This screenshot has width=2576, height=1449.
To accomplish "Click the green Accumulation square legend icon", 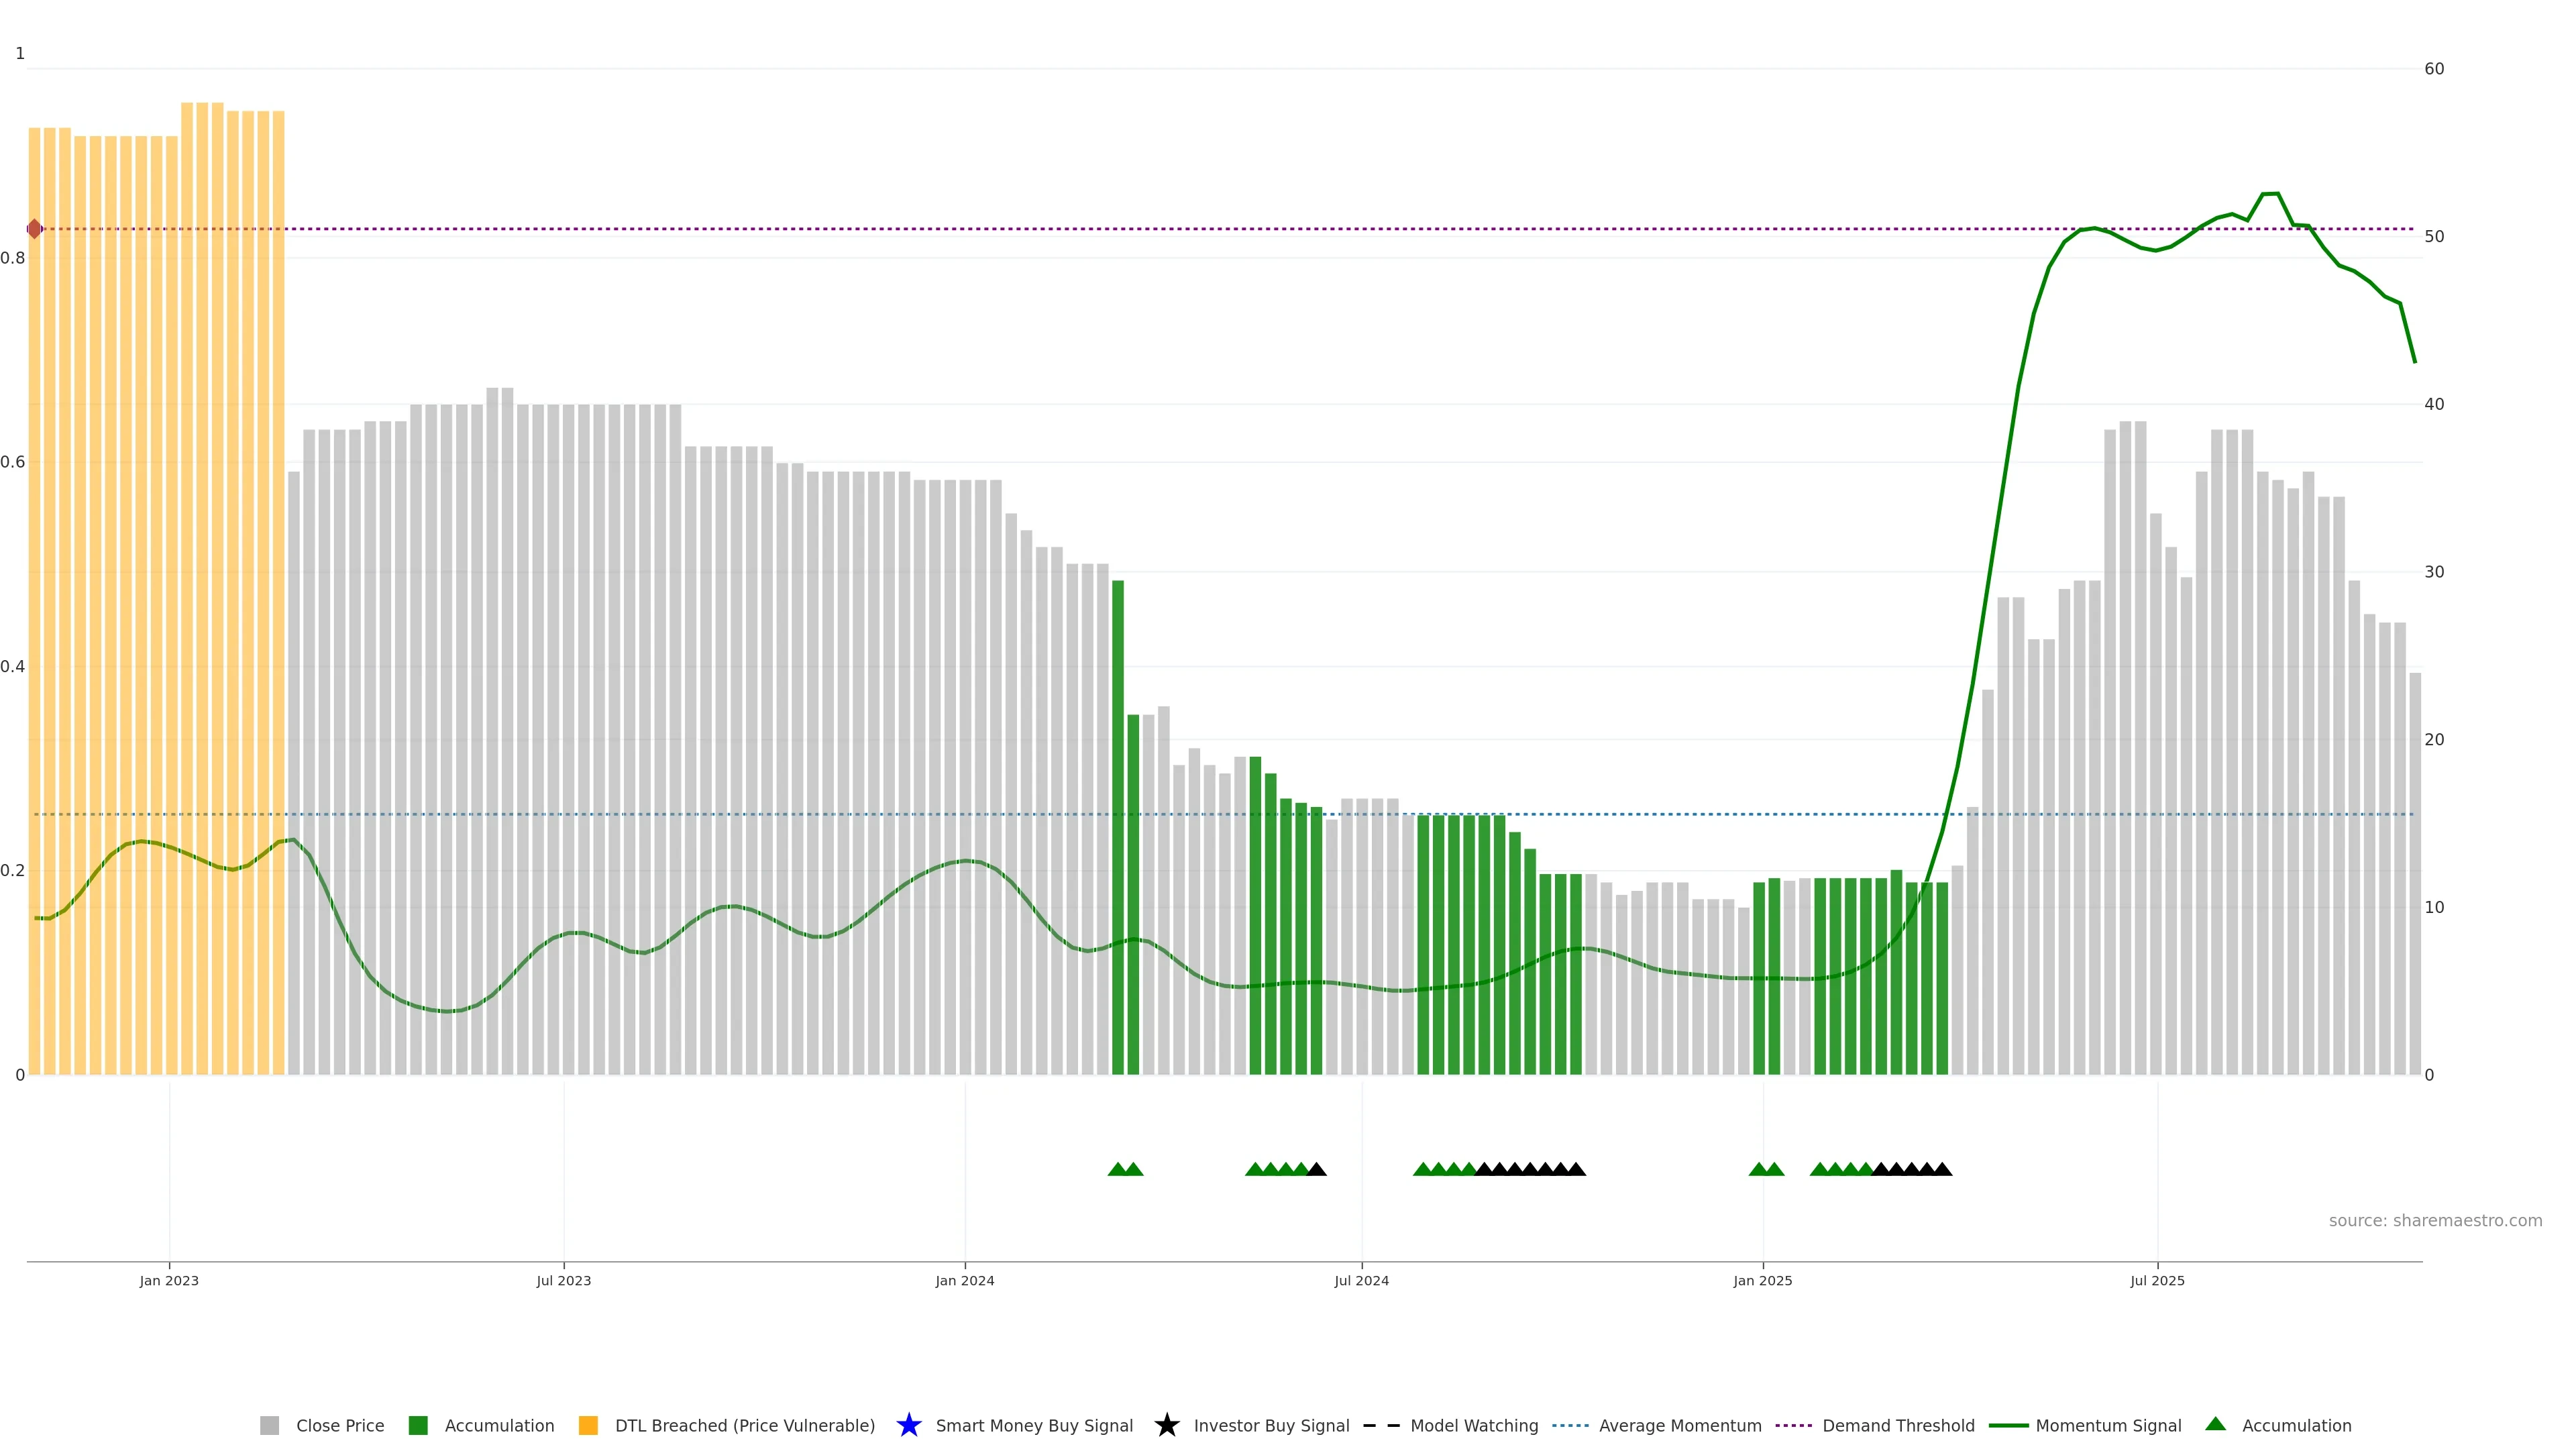I will click(x=418, y=1426).
